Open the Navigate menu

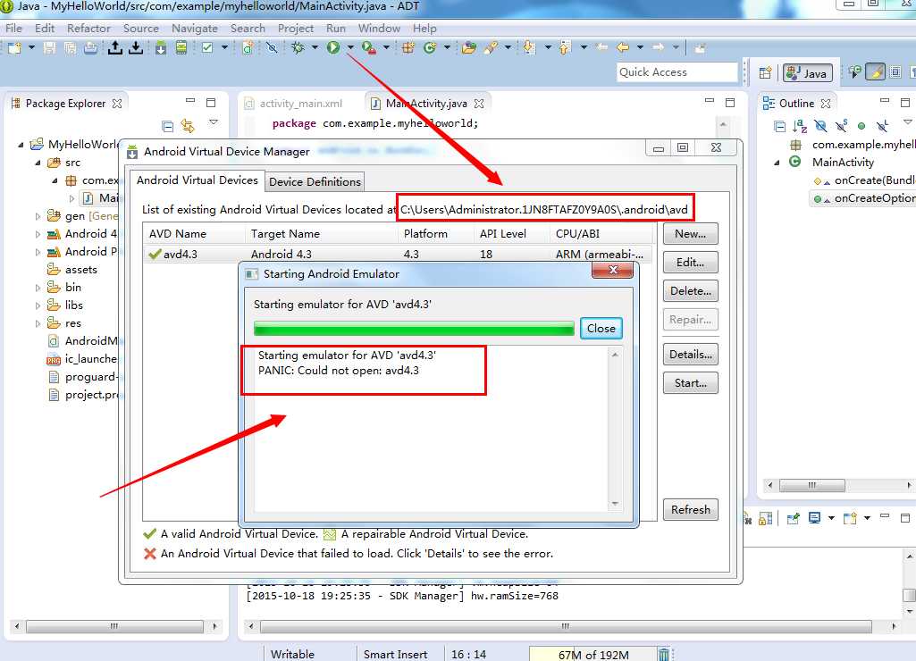coord(195,28)
